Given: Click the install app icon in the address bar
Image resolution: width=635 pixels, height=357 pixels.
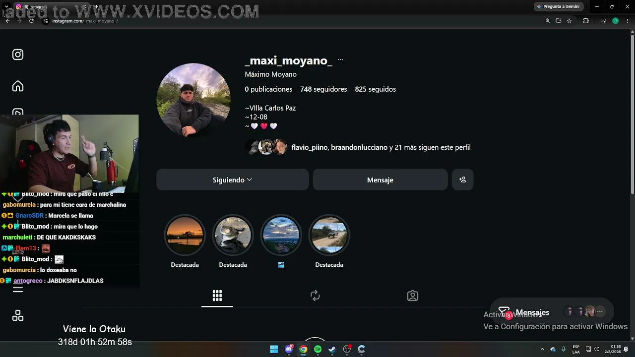Looking at the screenshot, I should 559,21.
